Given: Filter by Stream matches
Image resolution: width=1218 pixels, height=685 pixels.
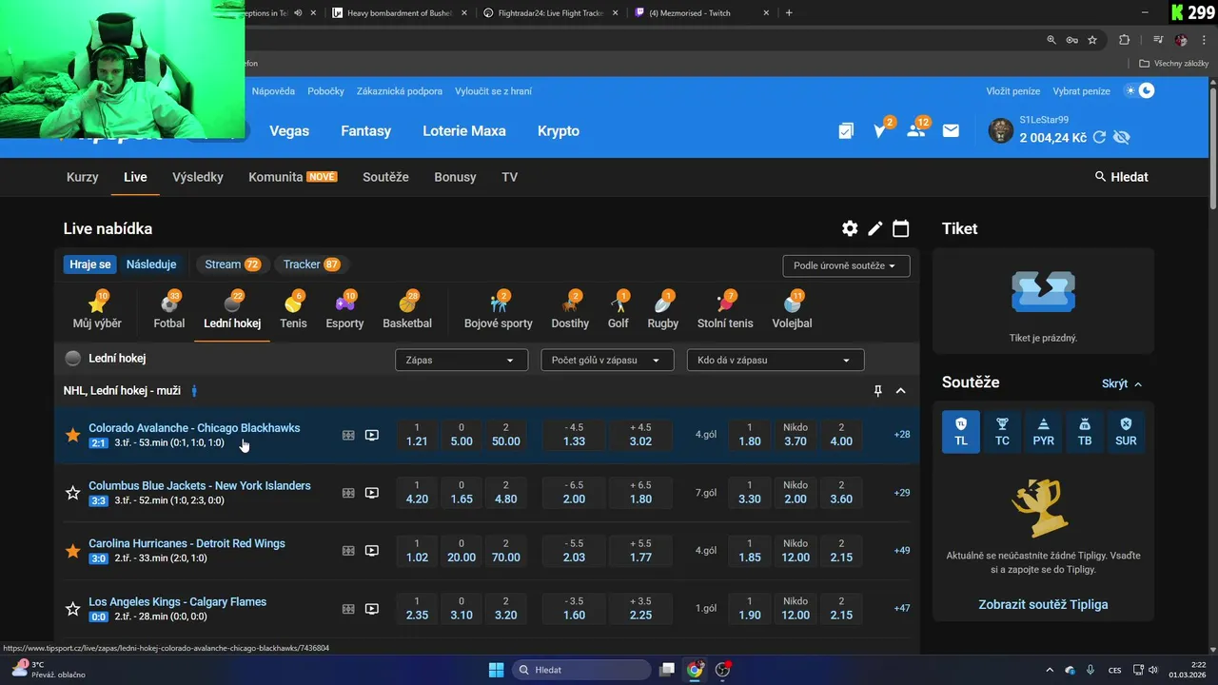Looking at the screenshot, I should 233,264.
